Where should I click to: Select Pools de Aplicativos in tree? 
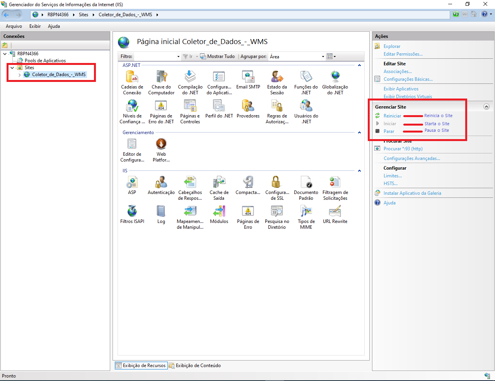[x=45, y=61]
